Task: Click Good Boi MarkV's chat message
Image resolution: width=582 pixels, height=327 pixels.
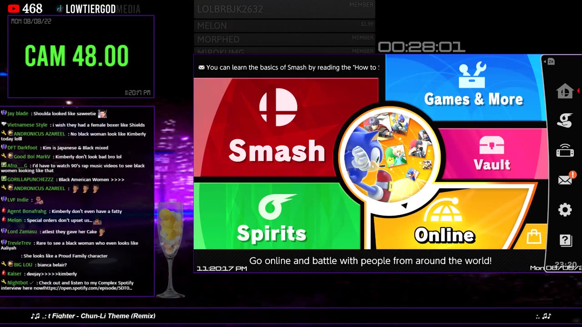Action: click(61, 156)
